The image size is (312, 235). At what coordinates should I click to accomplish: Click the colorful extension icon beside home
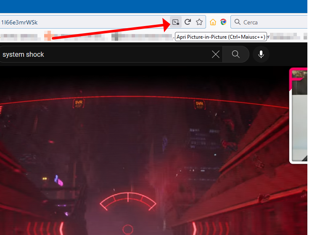tap(223, 22)
